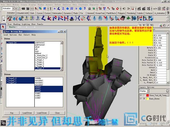Toggle Curves selection mask icon

[63, 9]
